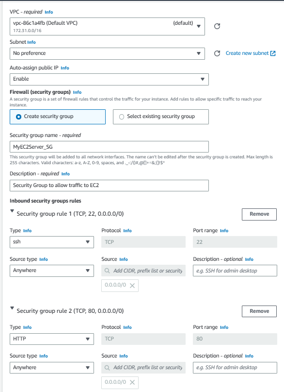This screenshot has width=284, height=392.
Task: Open Info beside Auto-assign public IP
Action: pyautogui.click(x=65, y=68)
